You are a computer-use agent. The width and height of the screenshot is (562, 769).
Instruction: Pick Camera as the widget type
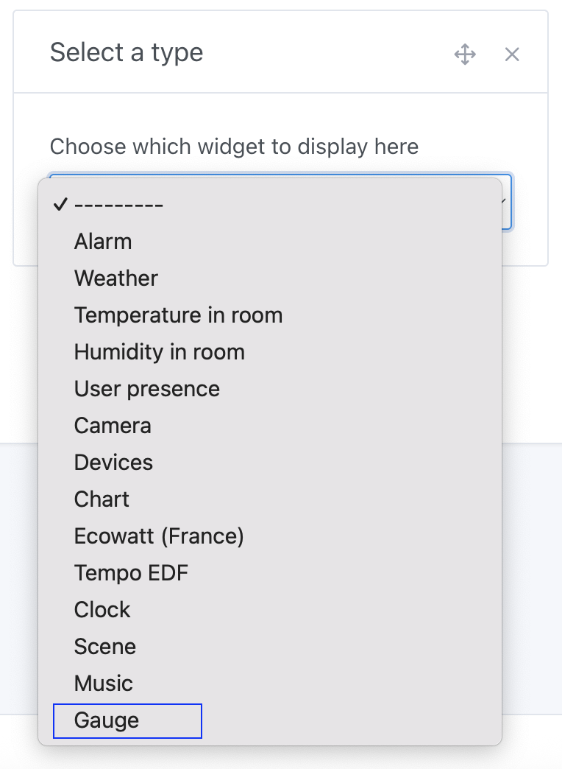(113, 426)
